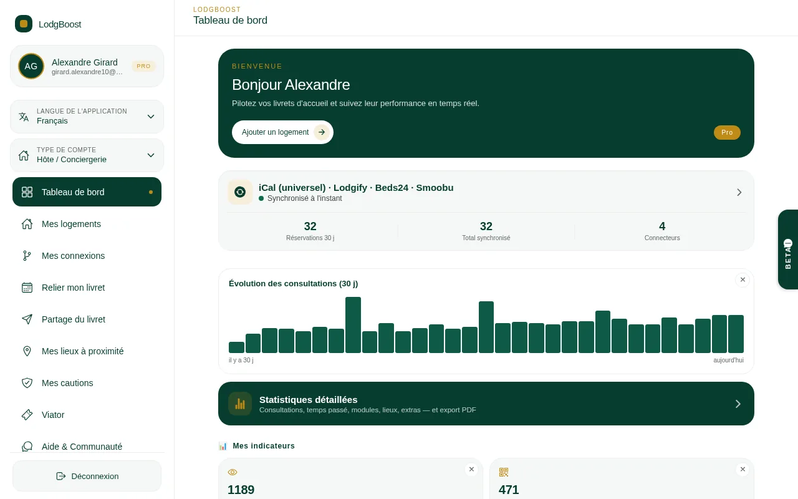Click the house icon next to Type de compte
This screenshot has width=798, height=499.
24,155
